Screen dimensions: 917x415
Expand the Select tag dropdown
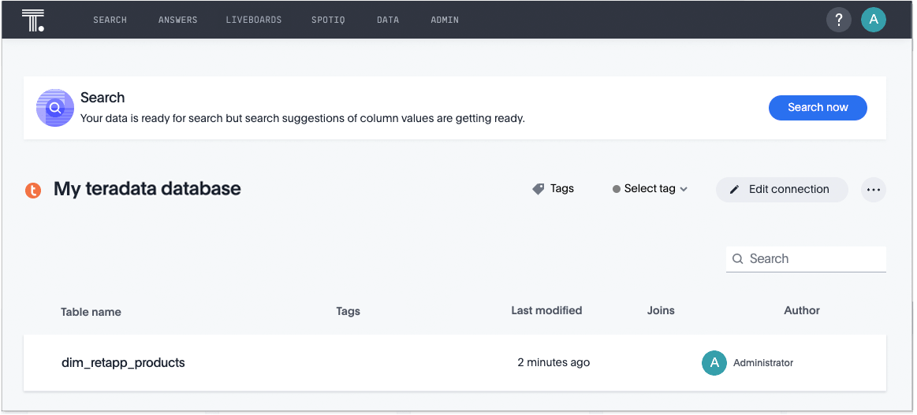pyautogui.click(x=650, y=189)
